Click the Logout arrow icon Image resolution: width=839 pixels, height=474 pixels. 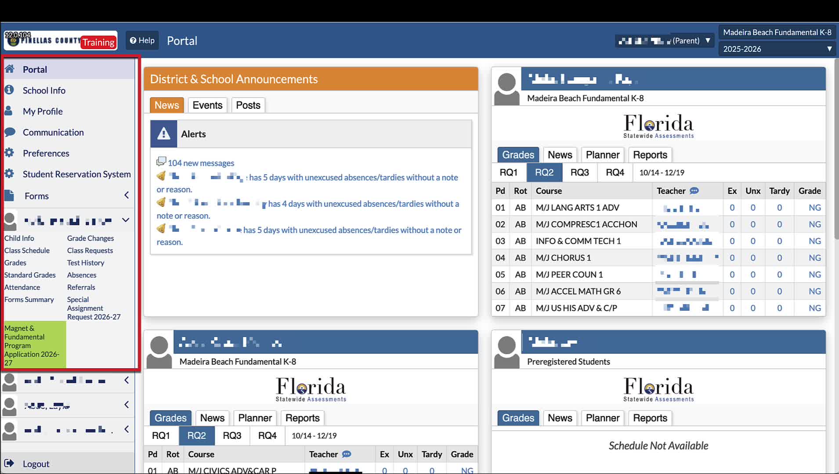9,463
